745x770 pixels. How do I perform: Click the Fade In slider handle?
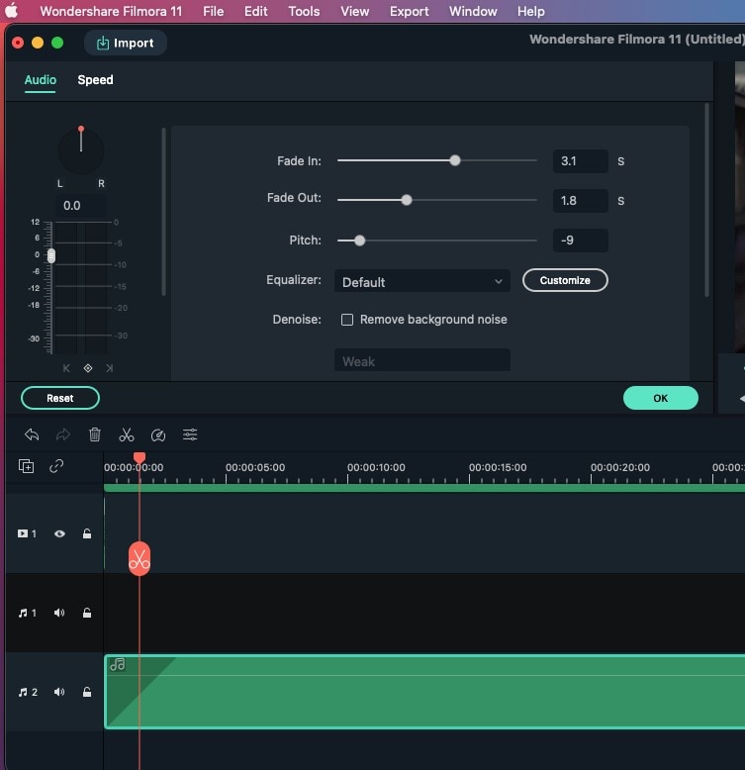(455, 160)
